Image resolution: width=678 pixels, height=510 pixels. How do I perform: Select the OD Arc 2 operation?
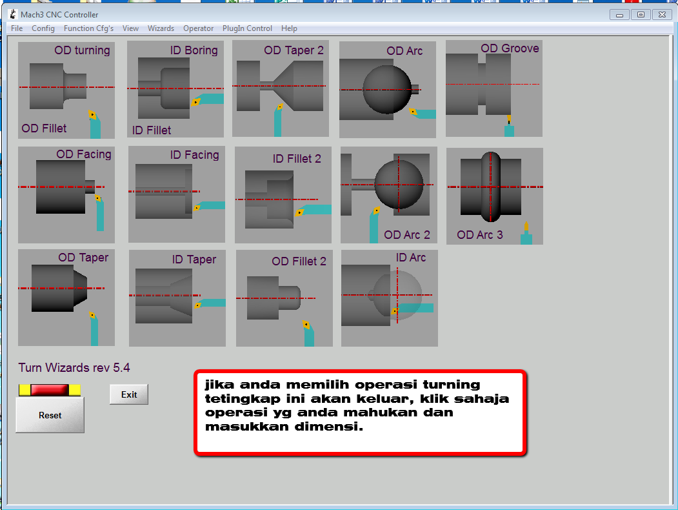[388, 194]
